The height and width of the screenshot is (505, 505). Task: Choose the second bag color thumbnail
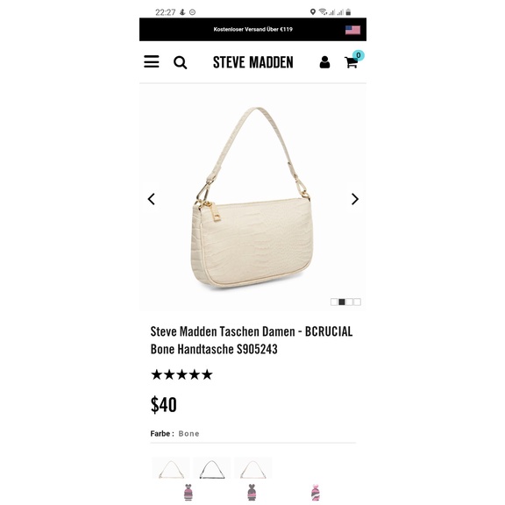pyautogui.click(x=211, y=467)
